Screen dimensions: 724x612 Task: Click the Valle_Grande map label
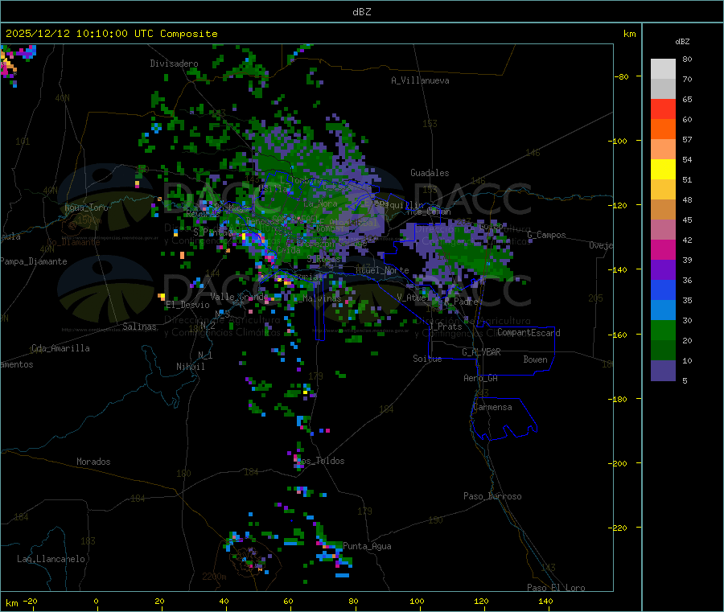tap(239, 296)
